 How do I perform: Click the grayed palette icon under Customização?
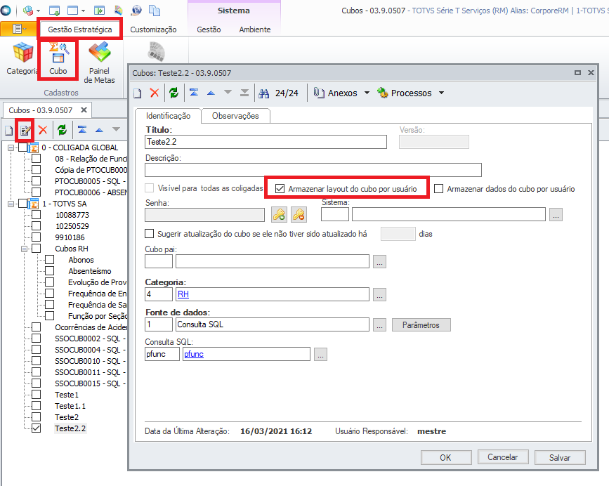(157, 52)
